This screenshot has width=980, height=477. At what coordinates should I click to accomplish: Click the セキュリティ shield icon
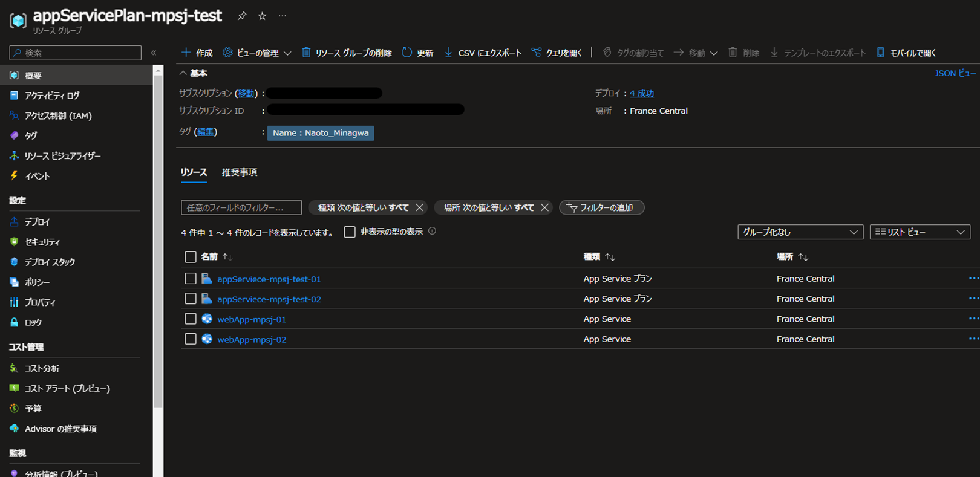pos(14,242)
